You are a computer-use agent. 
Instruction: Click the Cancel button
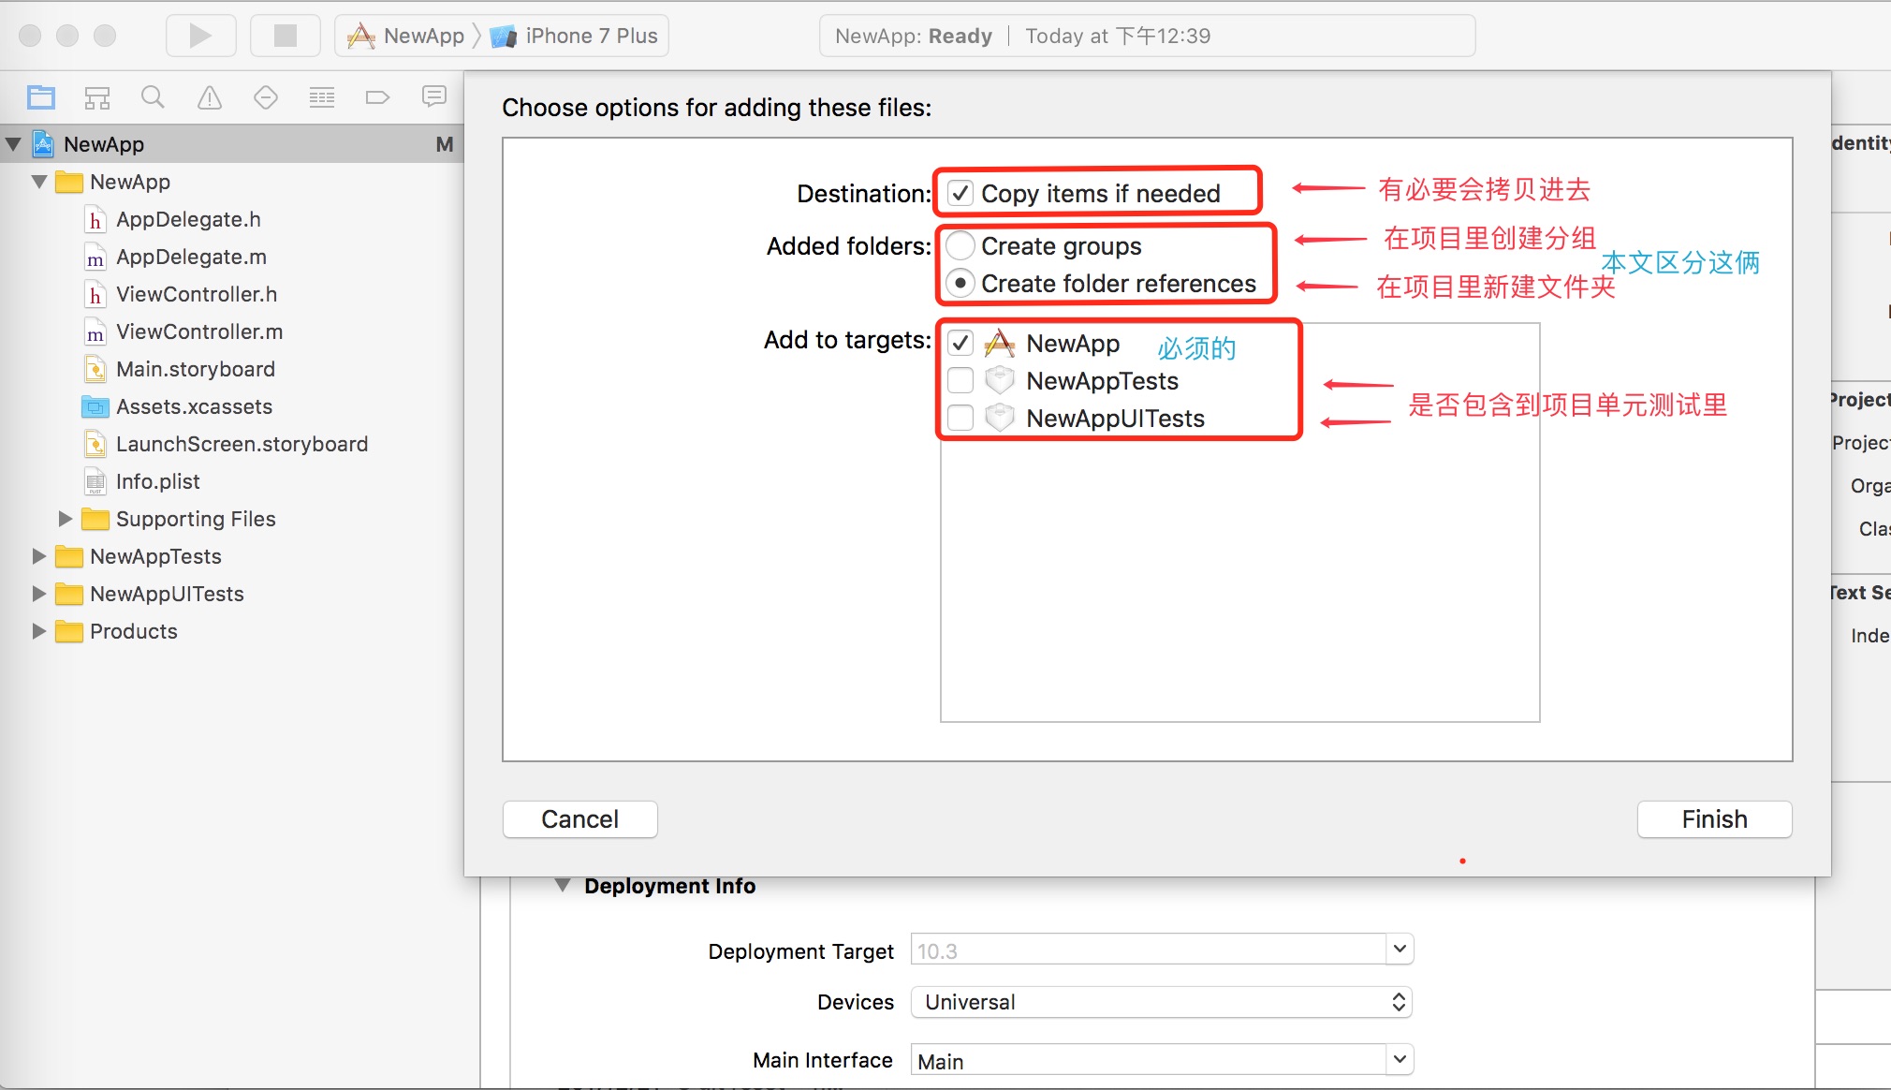click(x=579, y=819)
